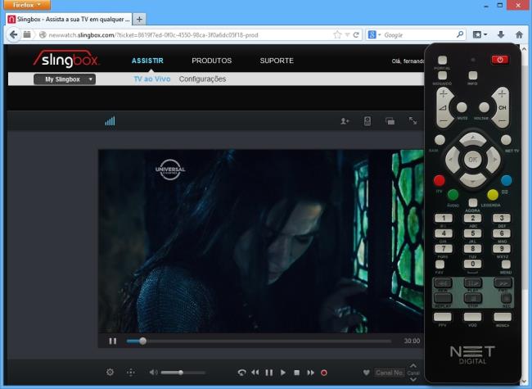Toggle the on-screen remote control icon
Viewport: 532px width, 389px height.
point(367,121)
